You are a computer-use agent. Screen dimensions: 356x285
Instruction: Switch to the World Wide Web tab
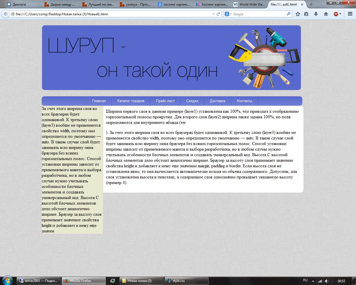(x=249, y=4)
